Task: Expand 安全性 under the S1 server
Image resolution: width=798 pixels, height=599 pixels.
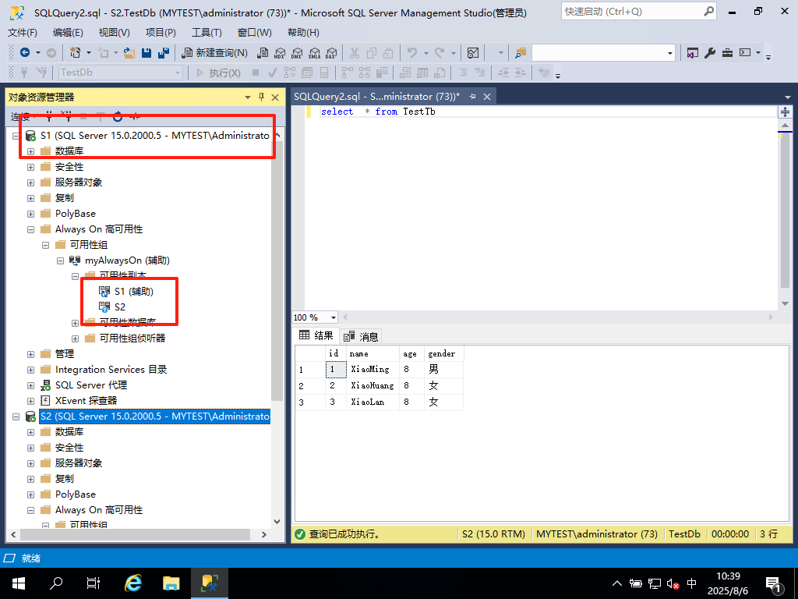Action: [x=30, y=167]
